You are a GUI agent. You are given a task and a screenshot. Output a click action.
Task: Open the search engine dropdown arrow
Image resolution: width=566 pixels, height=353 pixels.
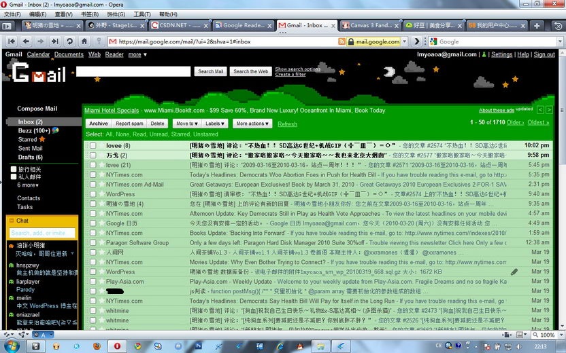click(x=561, y=42)
